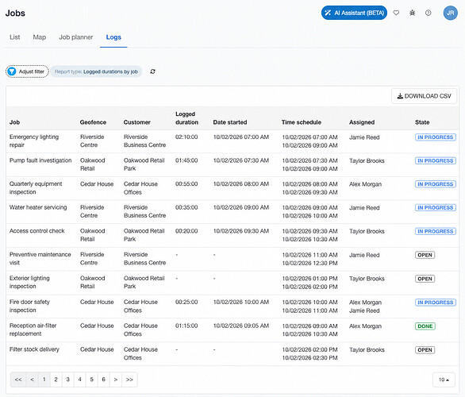
Task: Click the Time schedule column header
Action: [302, 122]
